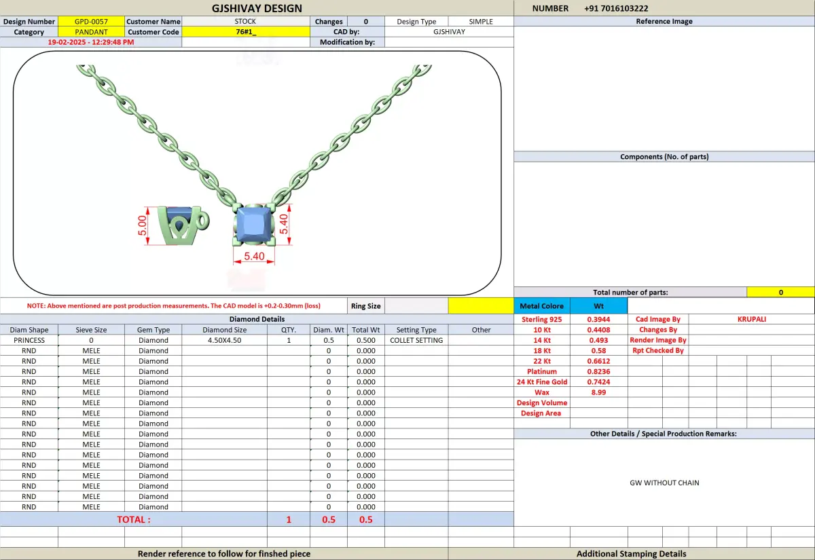Select the GW WITHOUT CHAIN remark
The width and height of the screenshot is (815, 560).
[x=664, y=483]
